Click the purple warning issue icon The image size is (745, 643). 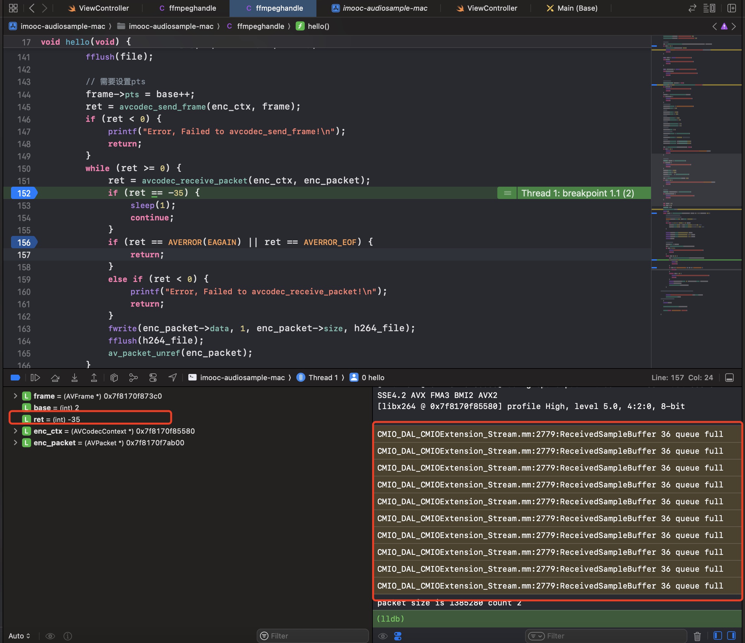point(724,26)
